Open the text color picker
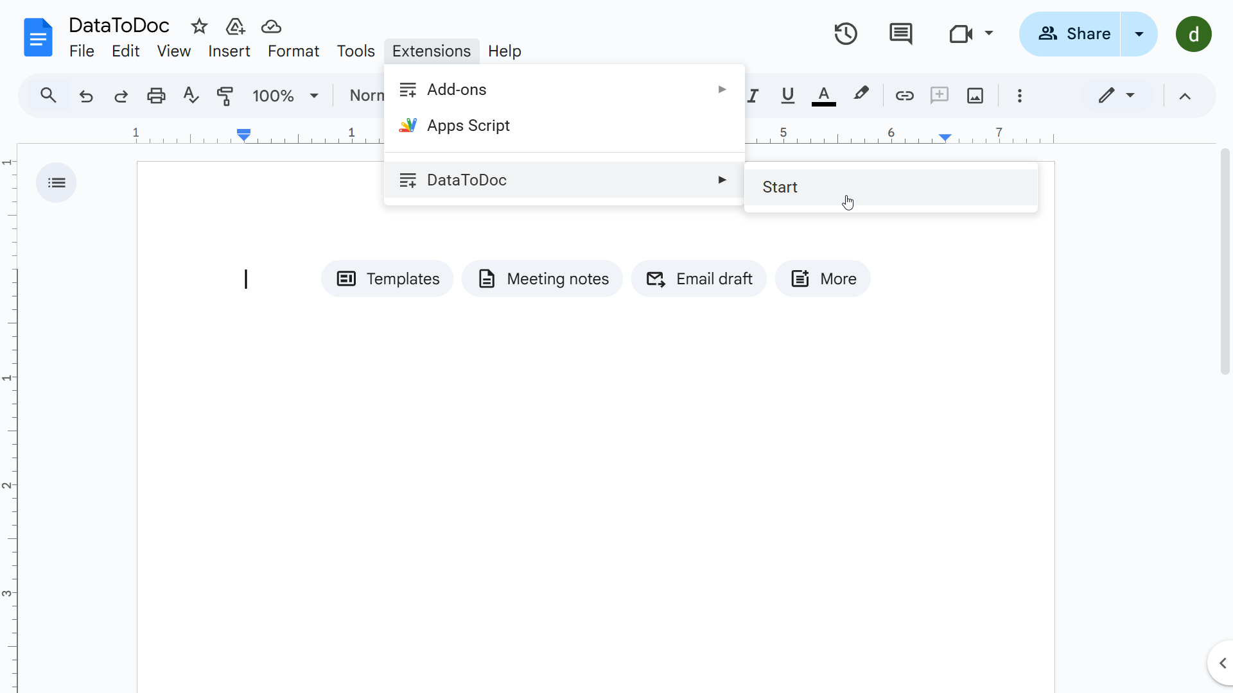The height and width of the screenshot is (693, 1233). click(823, 96)
